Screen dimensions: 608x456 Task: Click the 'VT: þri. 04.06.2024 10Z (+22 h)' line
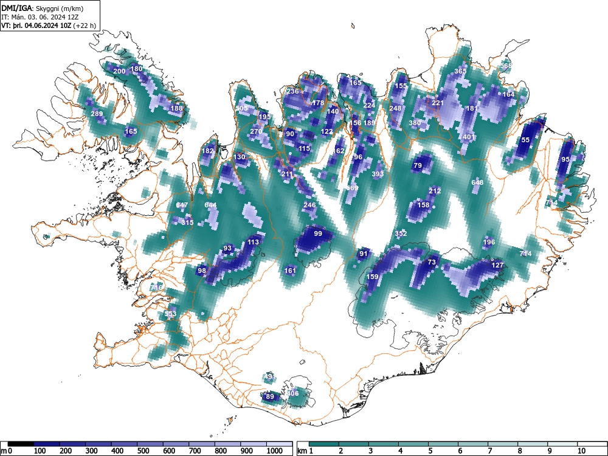tap(49, 26)
